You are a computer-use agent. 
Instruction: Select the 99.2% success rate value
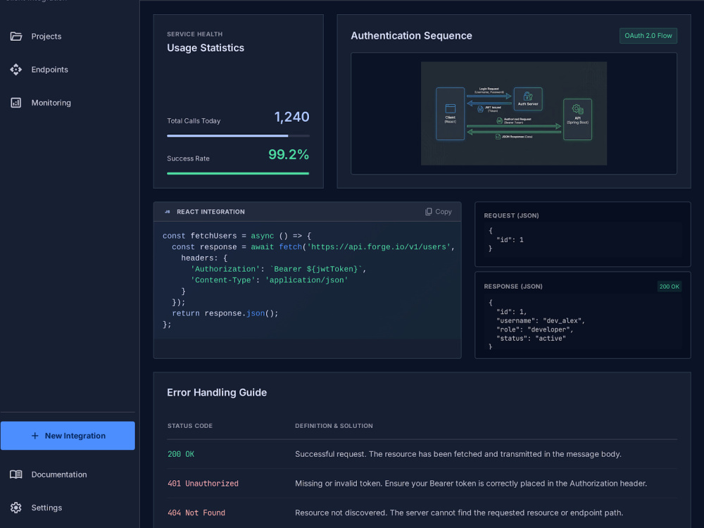[289, 155]
